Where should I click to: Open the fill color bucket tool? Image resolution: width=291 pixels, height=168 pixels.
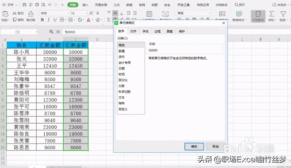[80, 20]
